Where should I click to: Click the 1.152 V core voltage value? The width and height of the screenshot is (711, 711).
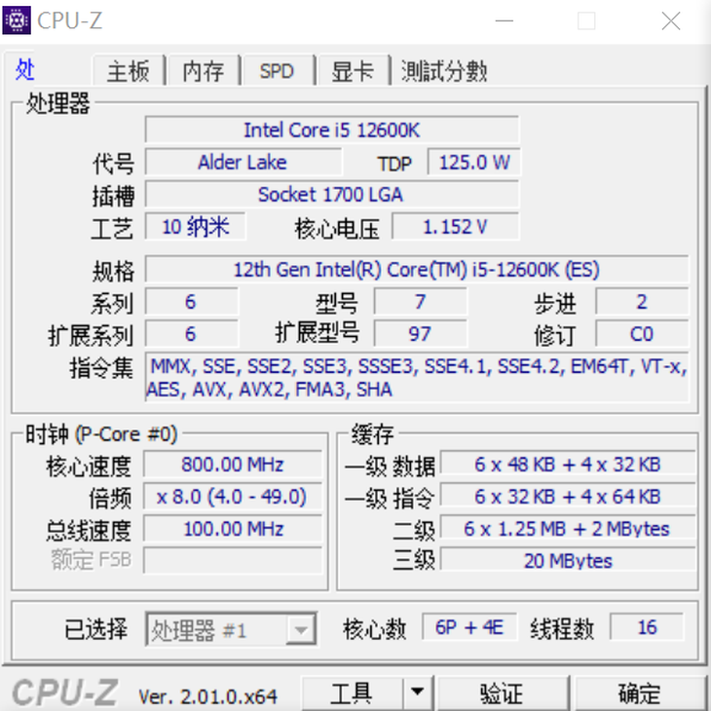pos(455,227)
